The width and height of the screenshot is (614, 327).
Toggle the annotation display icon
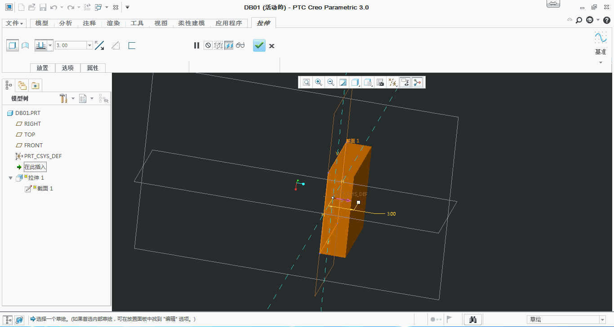[x=405, y=82]
